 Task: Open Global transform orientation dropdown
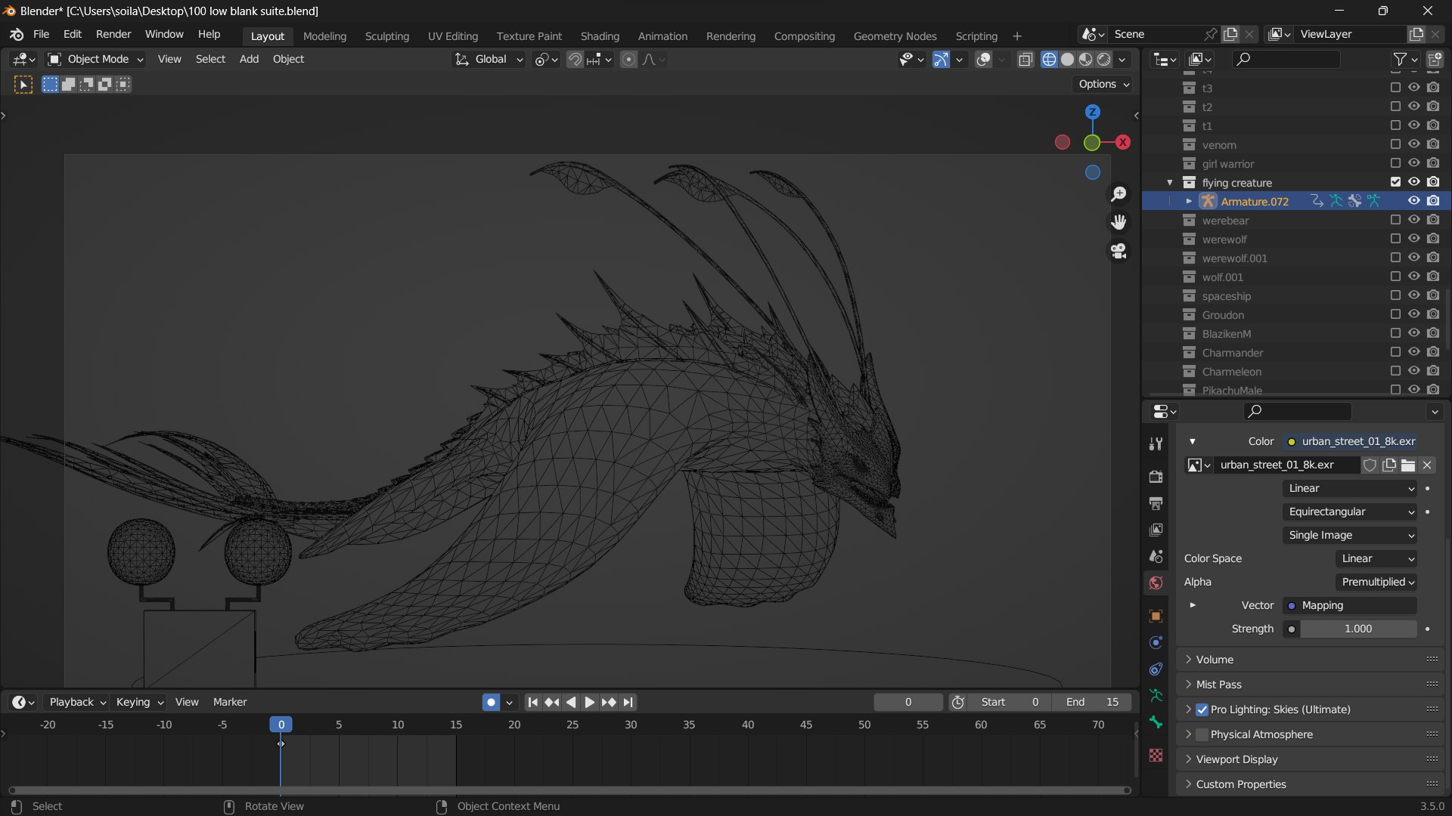tap(489, 60)
